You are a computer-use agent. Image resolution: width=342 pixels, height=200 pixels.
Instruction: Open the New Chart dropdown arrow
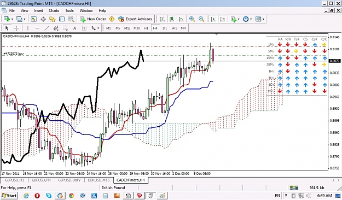pyautogui.click(x=12, y=19)
